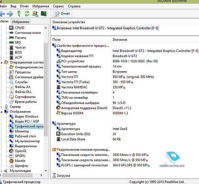Image resolution: width=199 pixels, height=184 pixels.
Task: Open the Вид menu
Action: tap(14, 6)
